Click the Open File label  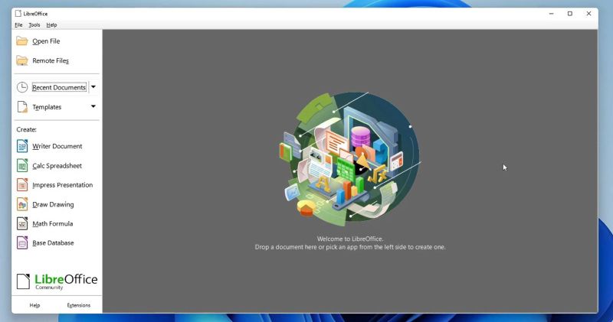click(46, 41)
